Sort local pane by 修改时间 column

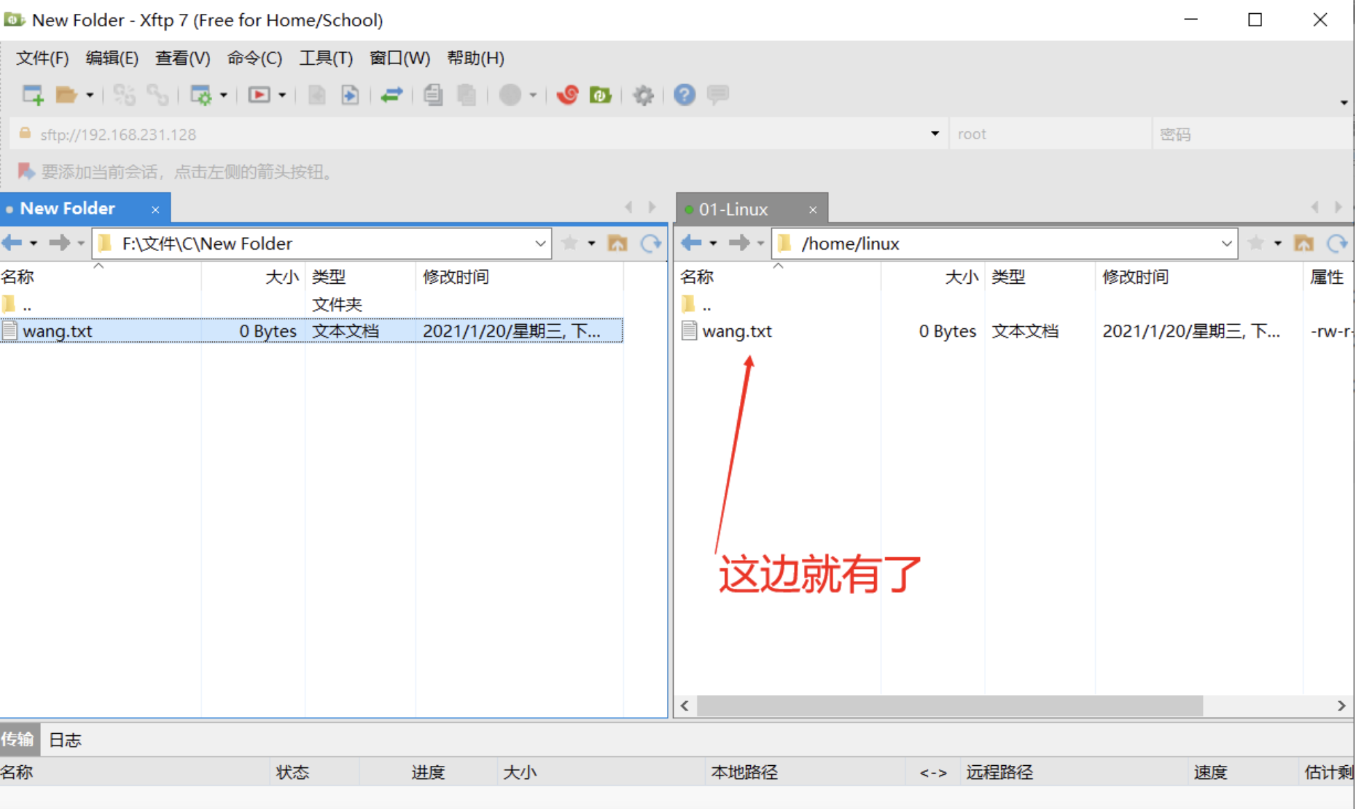(519, 277)
